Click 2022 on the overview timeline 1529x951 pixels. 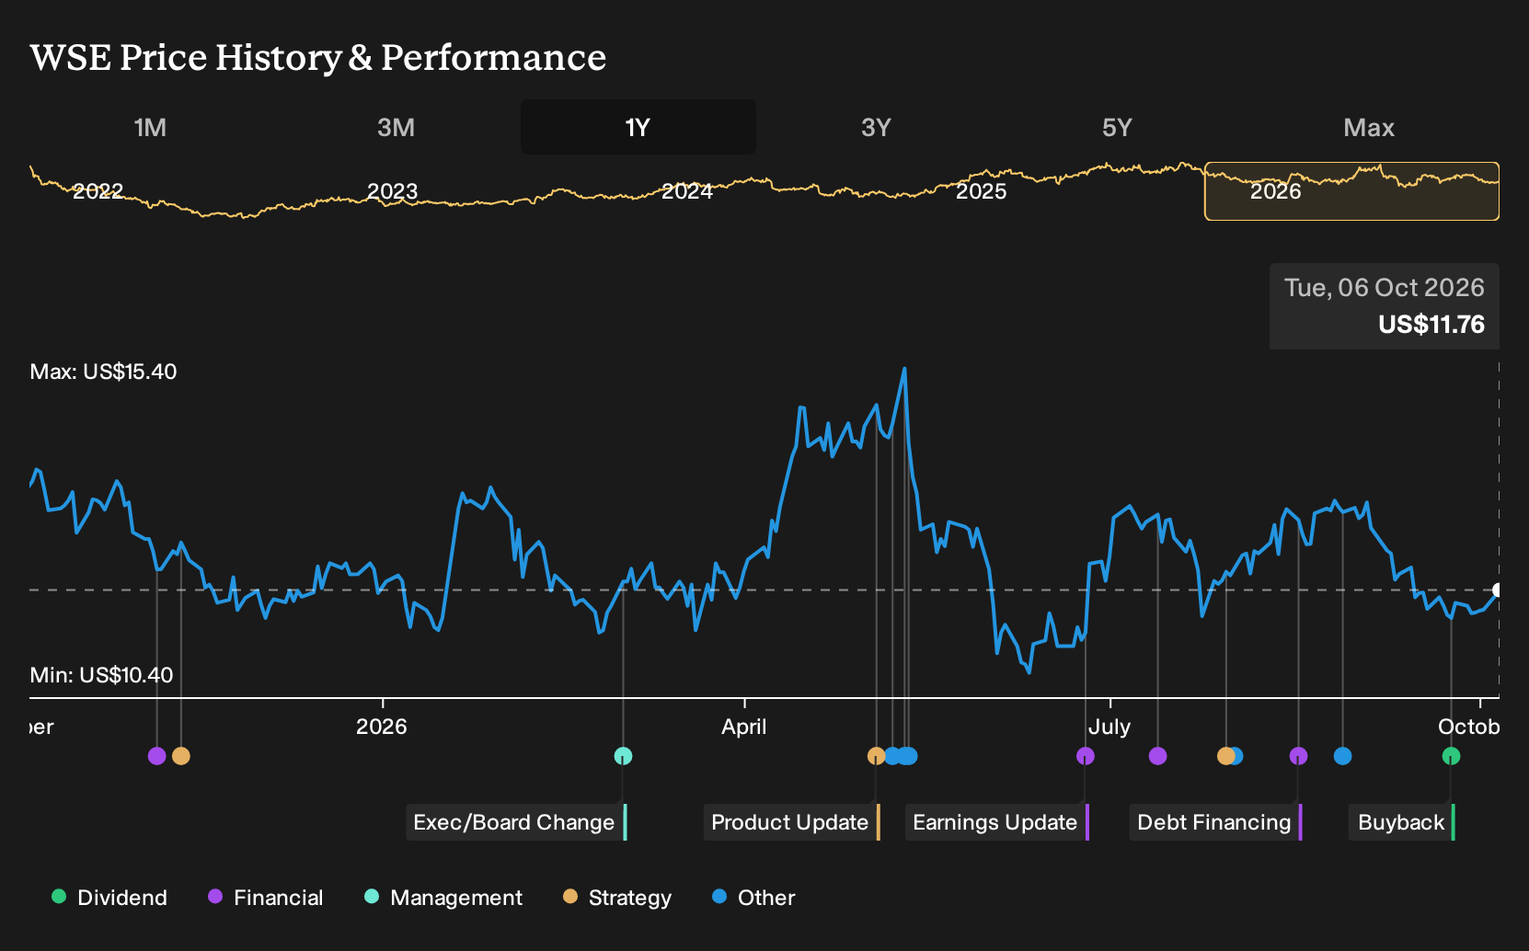point(98,191)
